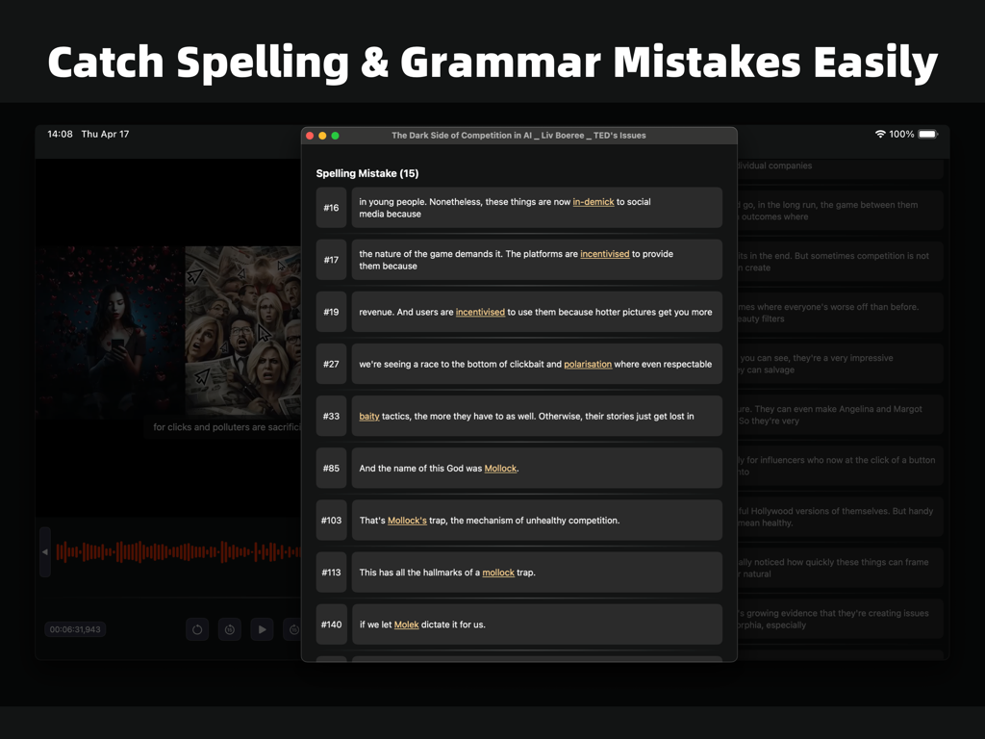Click "Molek" link in issue #140
This screenshot has width=985, height=739.
point(406,624)
